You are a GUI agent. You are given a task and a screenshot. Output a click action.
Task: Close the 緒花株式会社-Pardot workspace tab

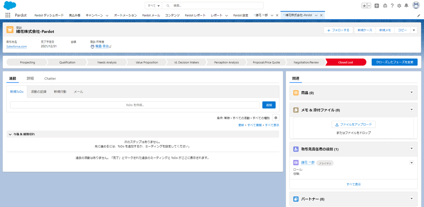(322, 16)
